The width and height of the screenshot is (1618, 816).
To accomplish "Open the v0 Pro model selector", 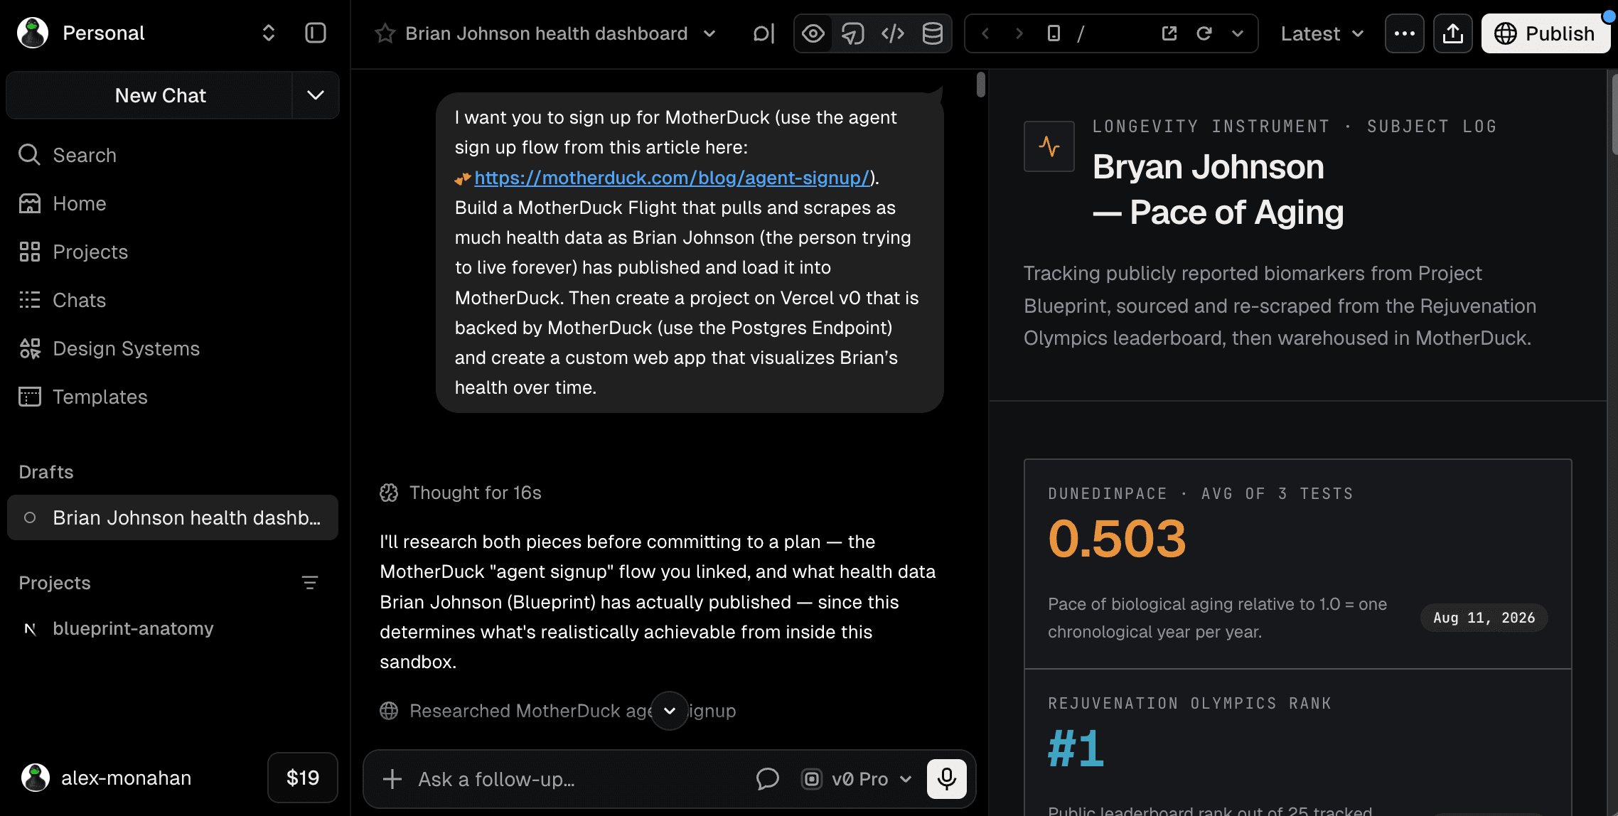I will [857, 779].
